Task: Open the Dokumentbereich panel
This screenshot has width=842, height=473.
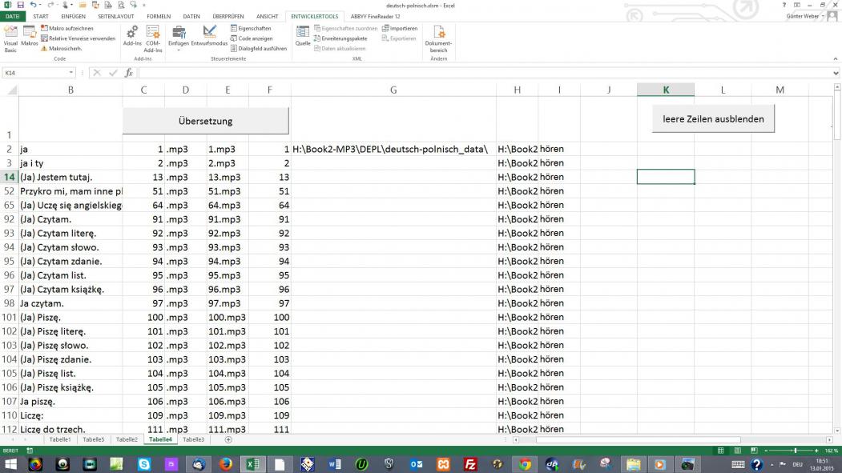Action: coord(439,38)
